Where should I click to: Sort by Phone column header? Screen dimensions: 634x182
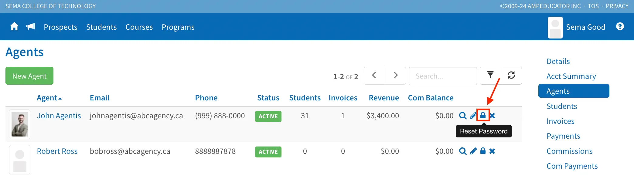[x=206, y=98]
